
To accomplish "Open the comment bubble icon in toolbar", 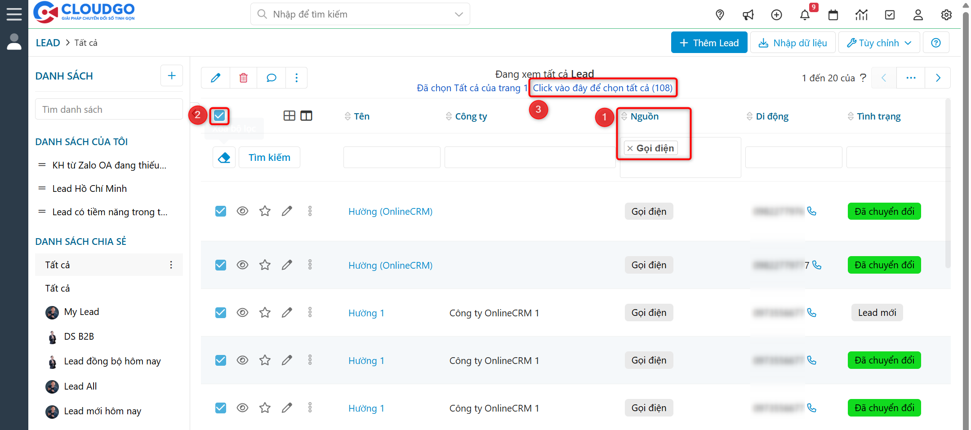I will pyautogui.click(x=271, y=78).
